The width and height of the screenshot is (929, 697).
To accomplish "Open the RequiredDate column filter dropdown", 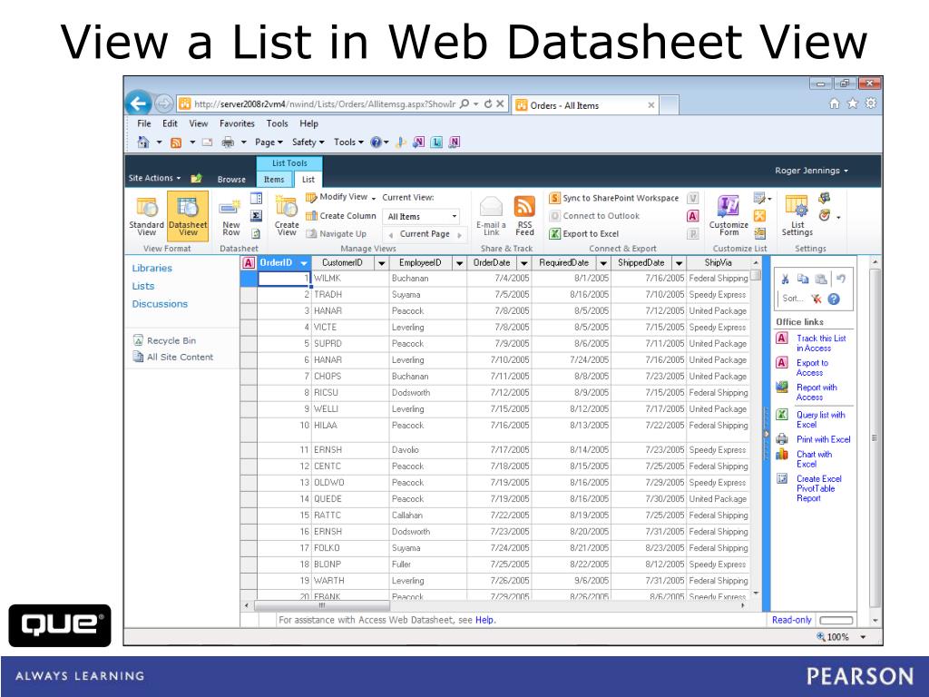I will point(603,263).
